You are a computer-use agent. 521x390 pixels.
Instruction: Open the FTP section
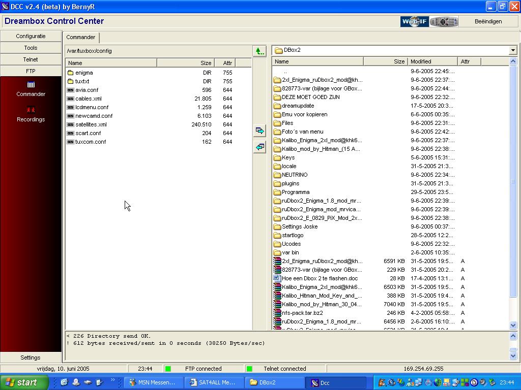31,71
